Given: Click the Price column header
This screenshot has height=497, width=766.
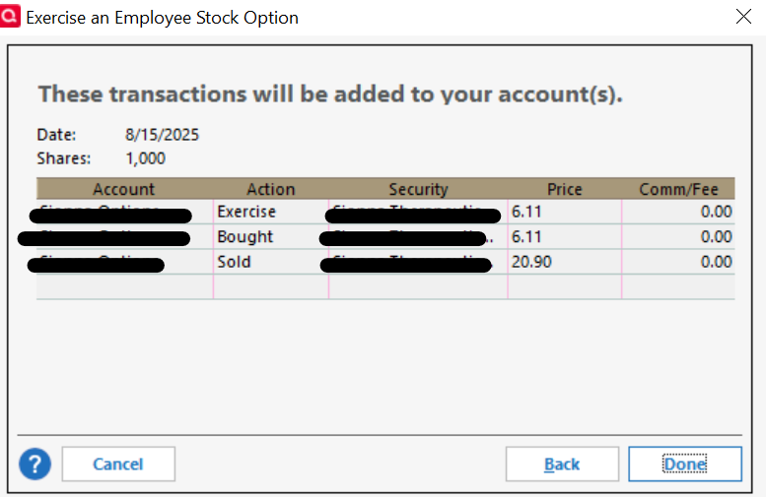Looking at the screenshot, I should pyautogui.click(x=565, y=189).
